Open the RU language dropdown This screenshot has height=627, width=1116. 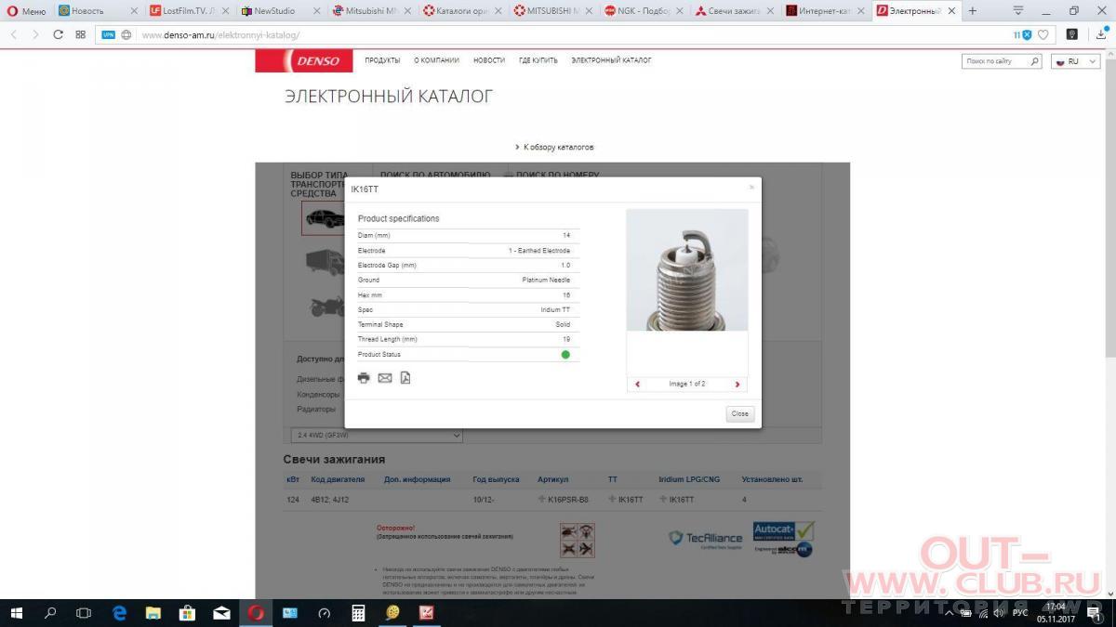coord(1075,61)
